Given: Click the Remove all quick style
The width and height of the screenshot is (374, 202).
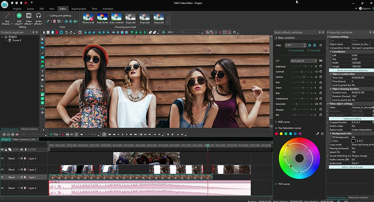Looking at the screenshot, I should coord(88,18).
